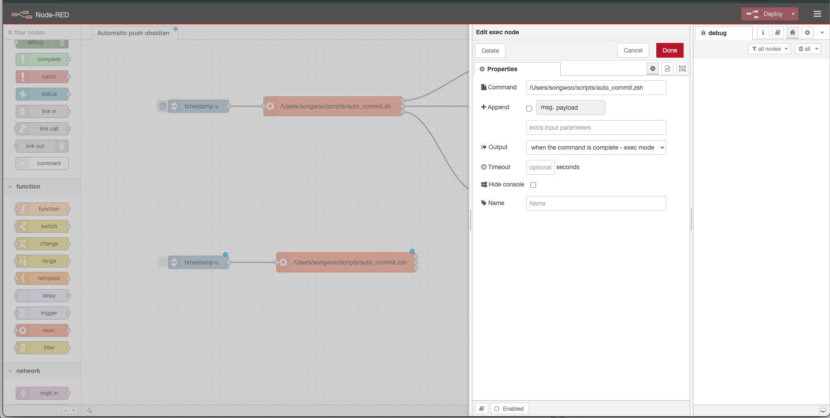Expand all palette categories arrow

[x=73, y=410]
